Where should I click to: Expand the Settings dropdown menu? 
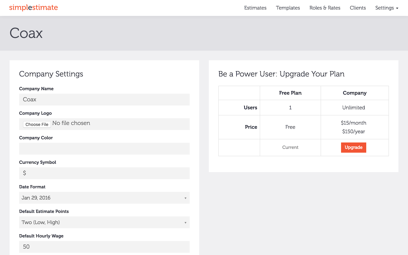click(x=386, y=8)
